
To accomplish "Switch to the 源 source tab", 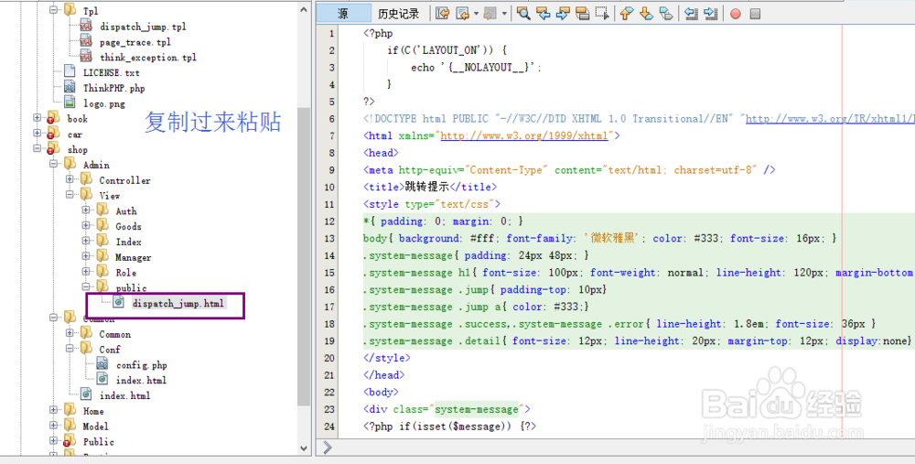I will (343, 14).
